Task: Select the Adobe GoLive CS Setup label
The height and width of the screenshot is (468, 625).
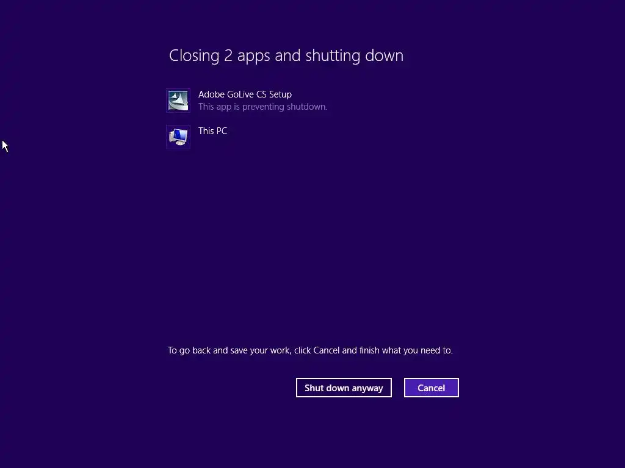Action: (x=245, y=94)
